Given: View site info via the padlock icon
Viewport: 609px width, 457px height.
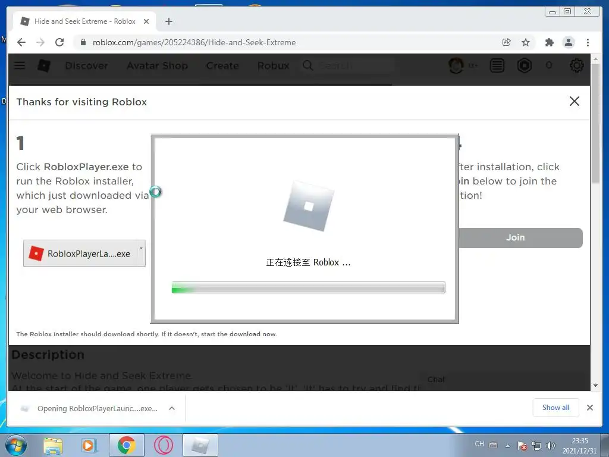Looking at the screenshot, I should [x=83, y=42].
